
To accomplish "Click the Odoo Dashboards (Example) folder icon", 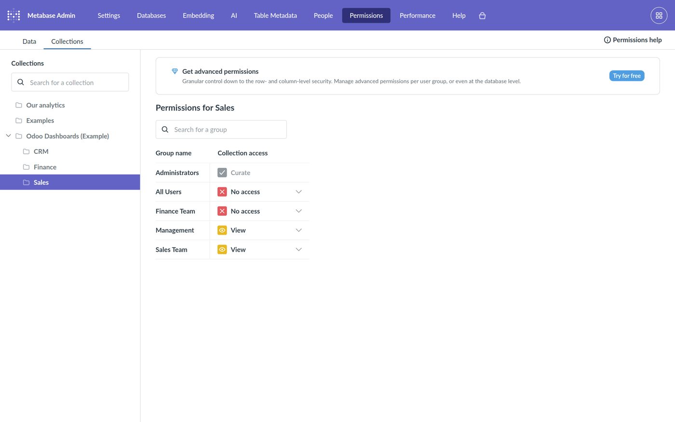I will [19, 136].
